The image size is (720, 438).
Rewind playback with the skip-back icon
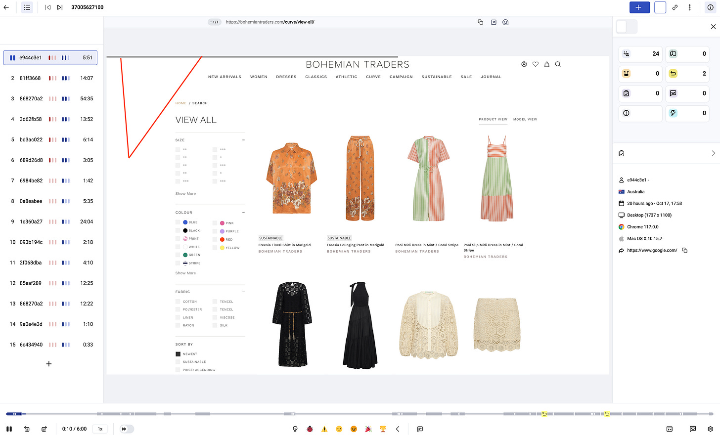click(x=27, y=429)
